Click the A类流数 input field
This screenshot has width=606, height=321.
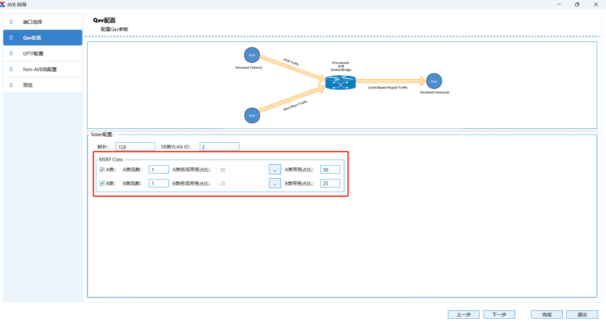[x=158, y=170]
